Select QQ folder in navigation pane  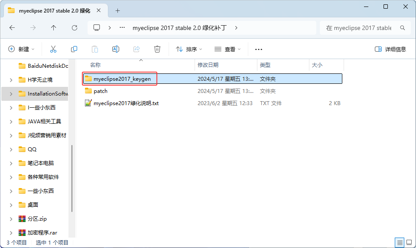pyautogui.click(x=32, y=149)
